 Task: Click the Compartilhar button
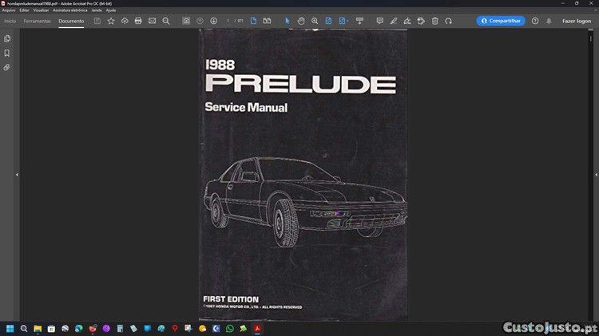(501, 21)
